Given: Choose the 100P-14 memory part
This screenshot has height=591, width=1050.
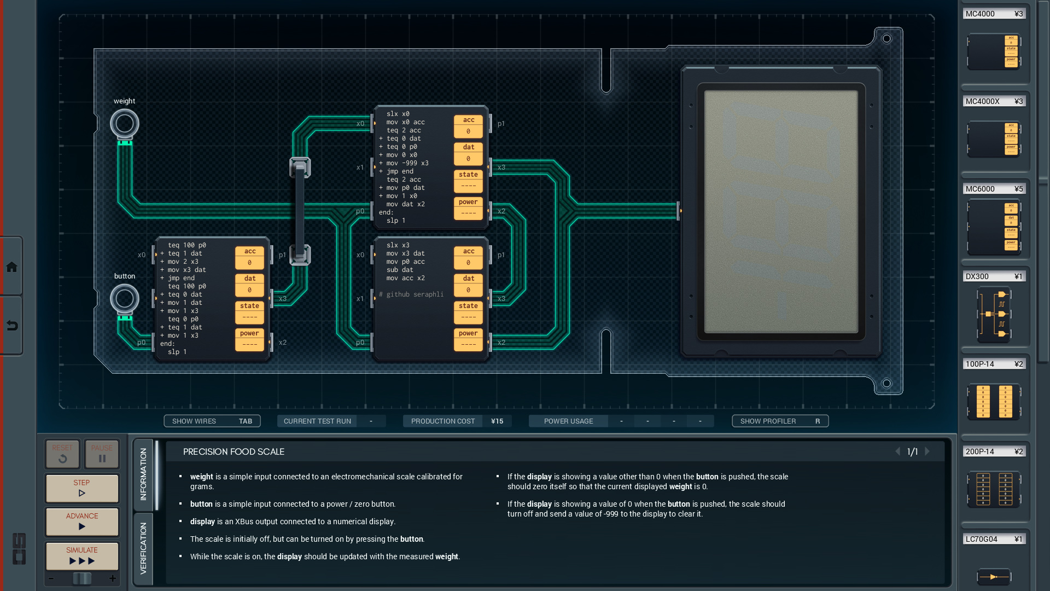Looking at the screenshot, I should pyautogui.click(x=994, y=402).
